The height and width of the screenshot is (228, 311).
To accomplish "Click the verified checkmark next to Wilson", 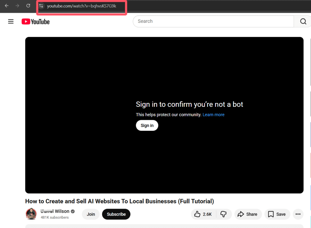I will 72,211.
